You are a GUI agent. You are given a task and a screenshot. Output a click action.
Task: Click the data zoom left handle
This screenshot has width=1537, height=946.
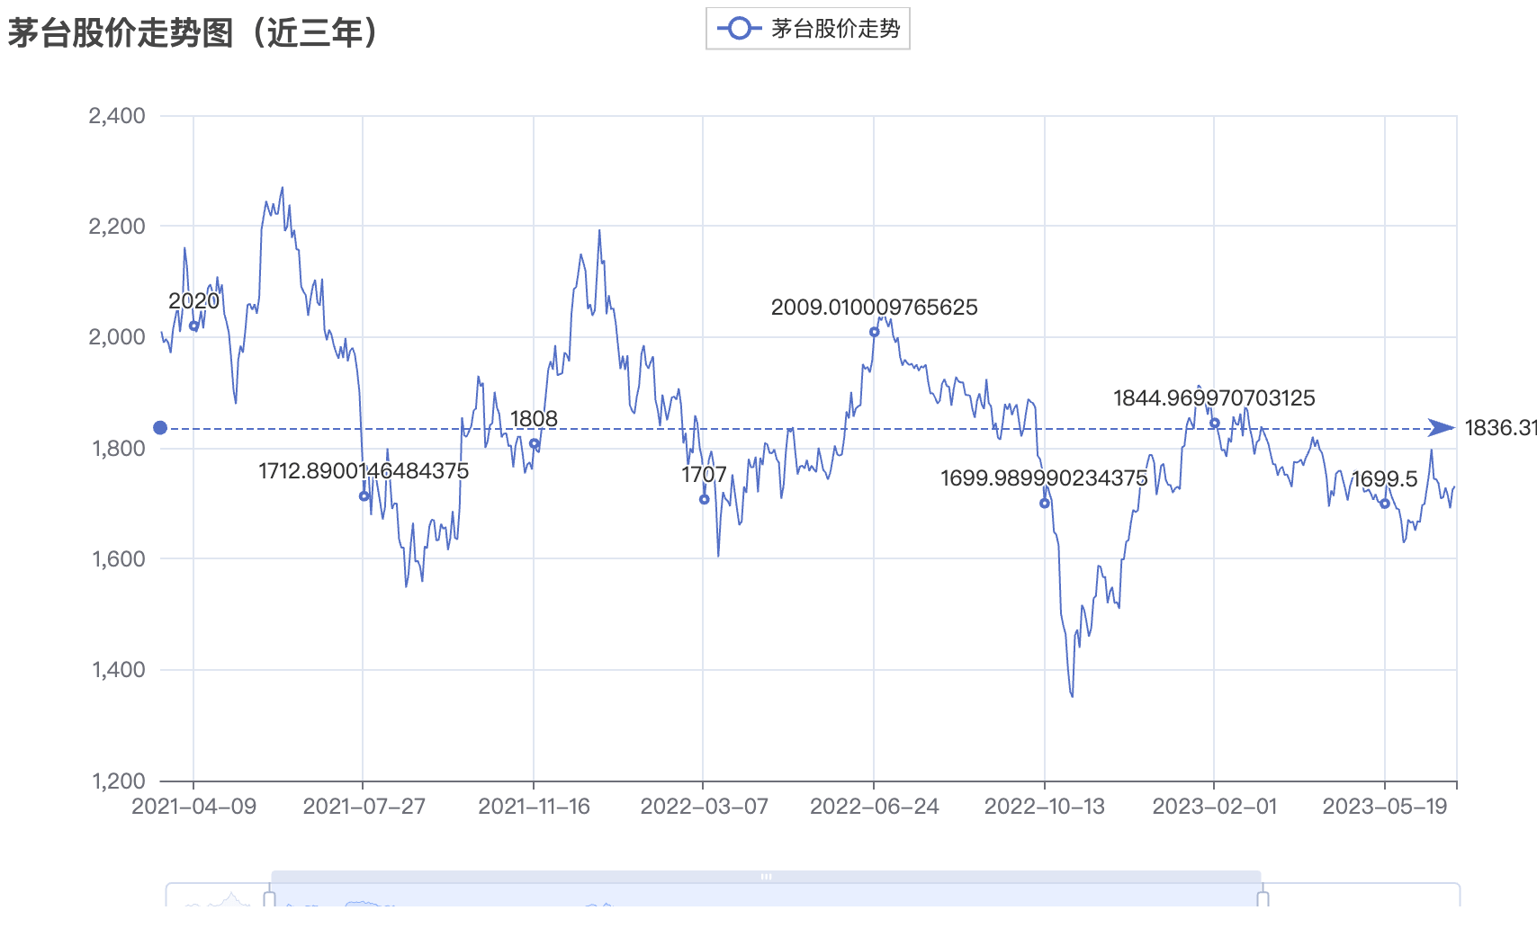pos(269,898)
